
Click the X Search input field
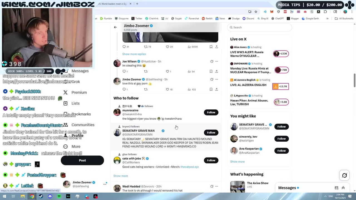coord(259,27)
